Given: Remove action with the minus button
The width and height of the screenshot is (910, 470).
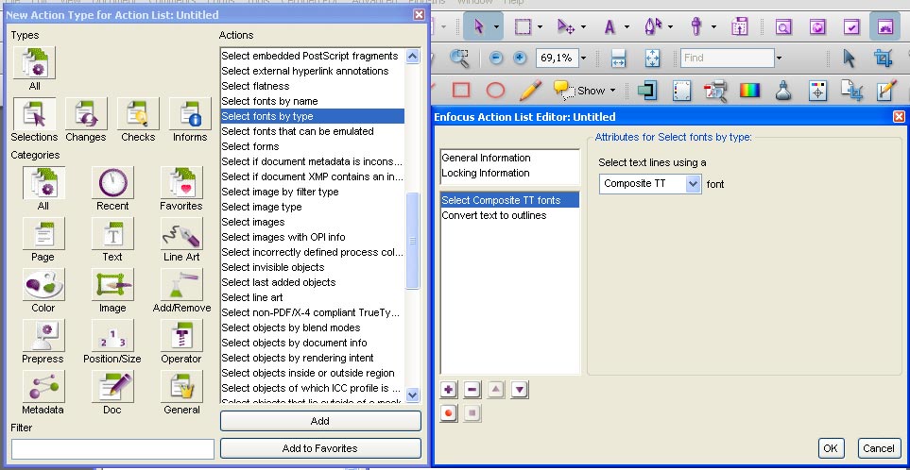Looking at the screenshot, I should (x=472, y=390).
